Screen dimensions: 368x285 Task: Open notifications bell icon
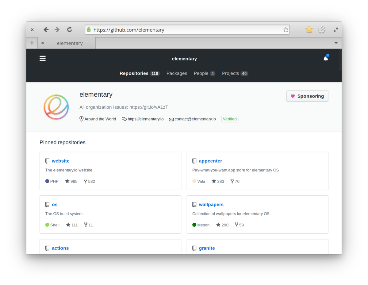(x=326, y=59)
